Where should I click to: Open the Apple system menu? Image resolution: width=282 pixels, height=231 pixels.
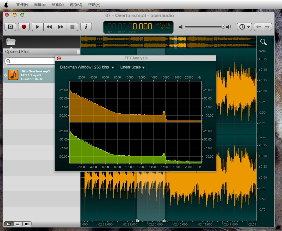(6, 5)
